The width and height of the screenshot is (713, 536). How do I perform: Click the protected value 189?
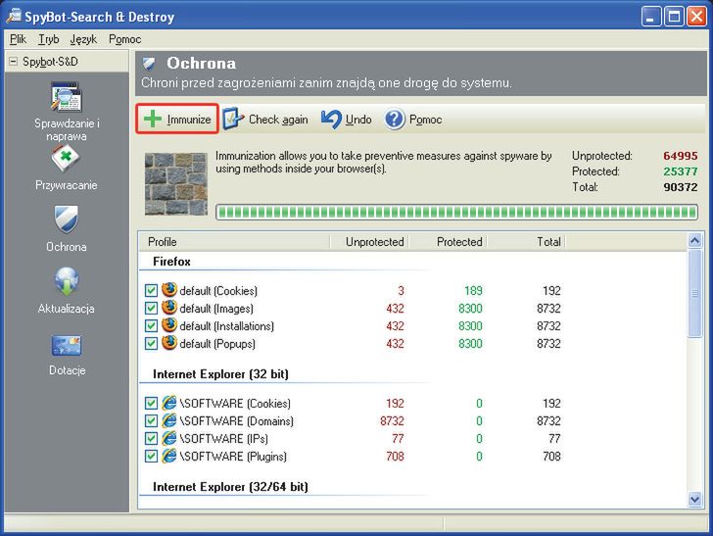tap(473, 290)
